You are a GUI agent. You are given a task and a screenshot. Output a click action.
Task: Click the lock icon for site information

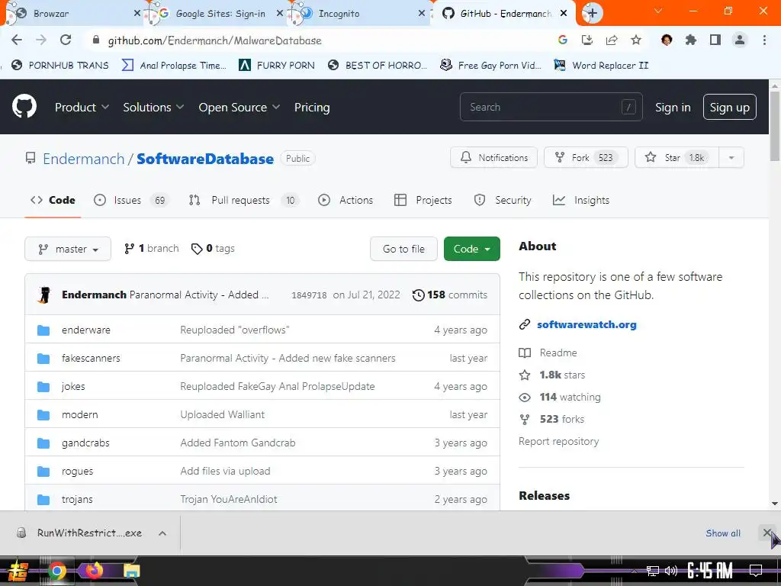click(96, 40)
